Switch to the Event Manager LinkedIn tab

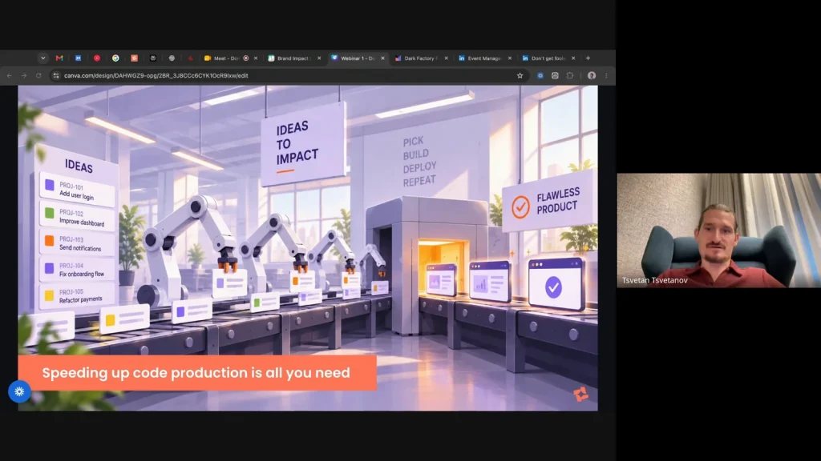pos(483,58)
